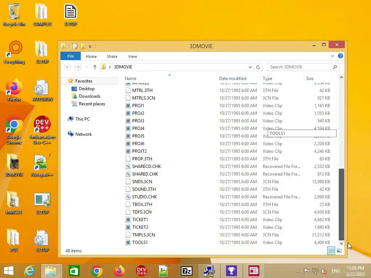Click the muted volume tray icon
Viewport: 371px width, 278px height.
point(324,271)
